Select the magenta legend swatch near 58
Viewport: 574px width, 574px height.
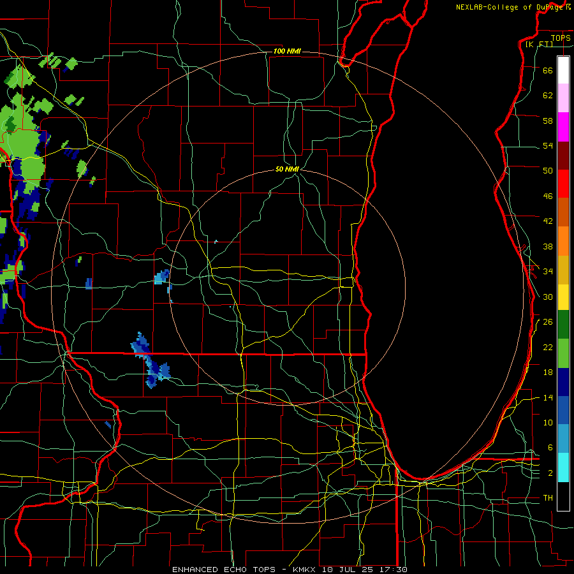coord(563,127)
